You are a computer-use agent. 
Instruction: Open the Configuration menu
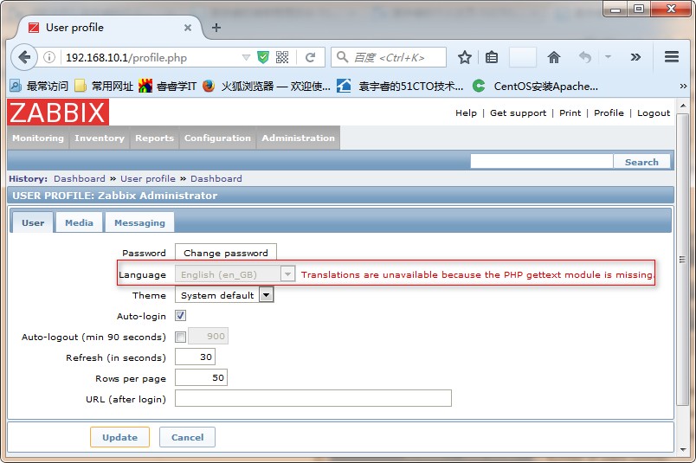tap(217, 138)
